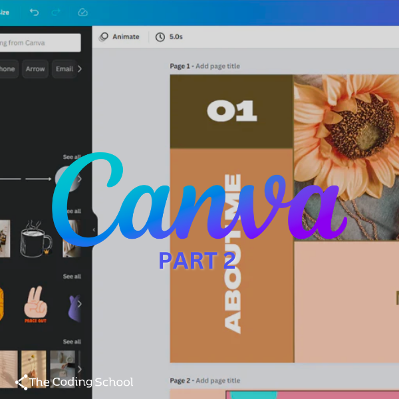
Task: Click See all above the stickers row
Action: [72, 276]
